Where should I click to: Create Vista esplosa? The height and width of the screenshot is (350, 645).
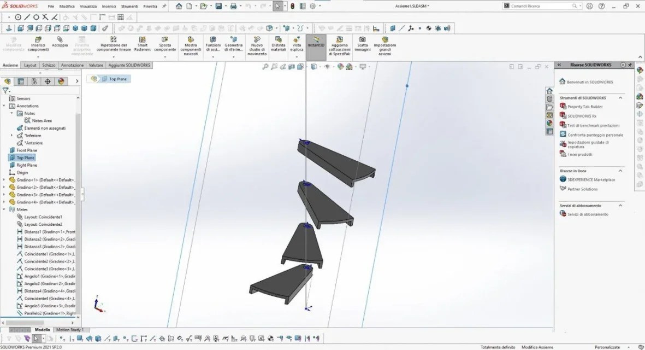click(297, 44)
